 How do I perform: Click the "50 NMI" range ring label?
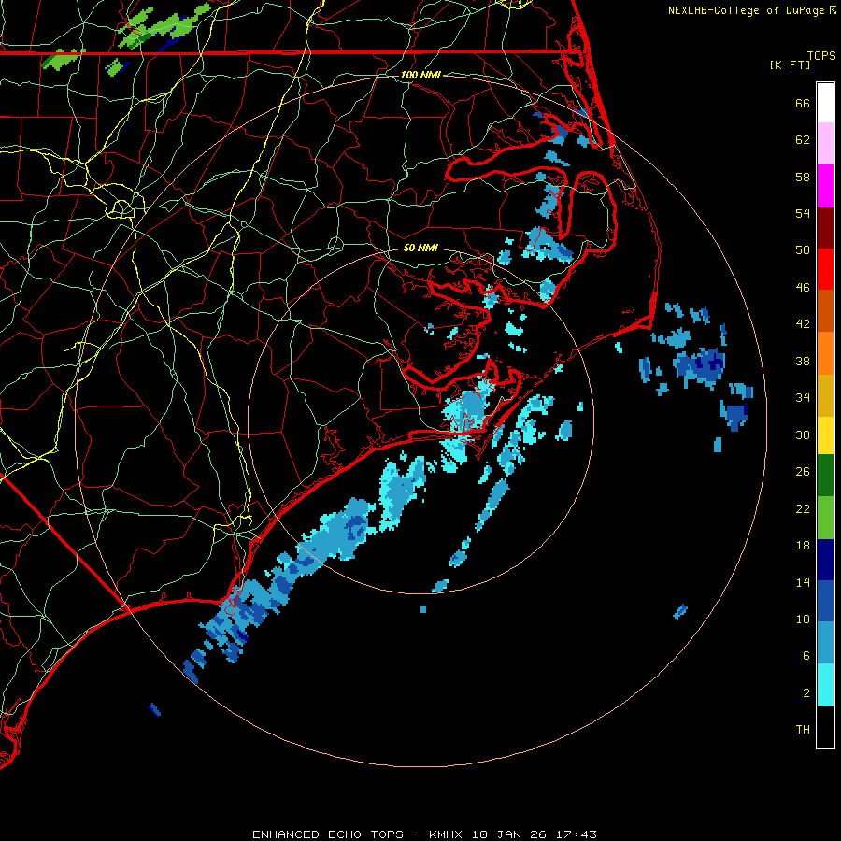[x=420, y=248]
